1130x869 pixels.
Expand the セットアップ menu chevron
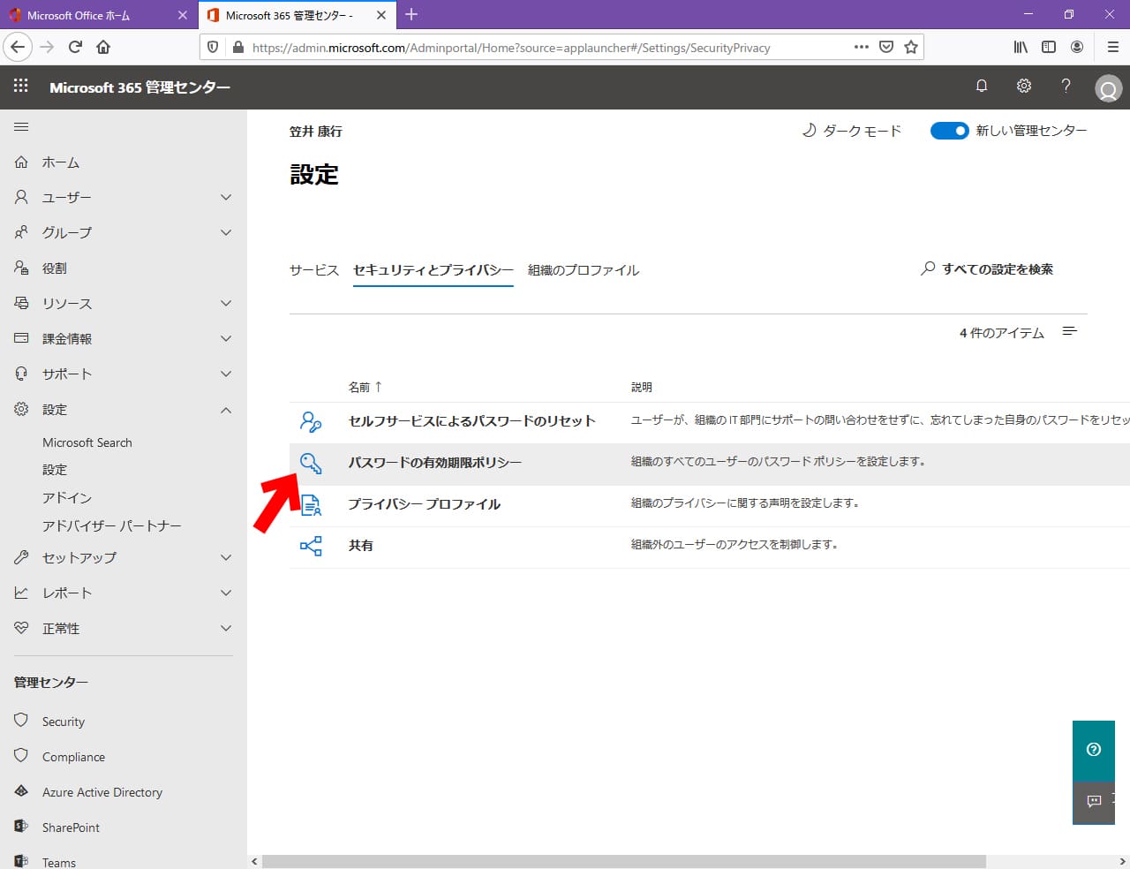(226, 558)
